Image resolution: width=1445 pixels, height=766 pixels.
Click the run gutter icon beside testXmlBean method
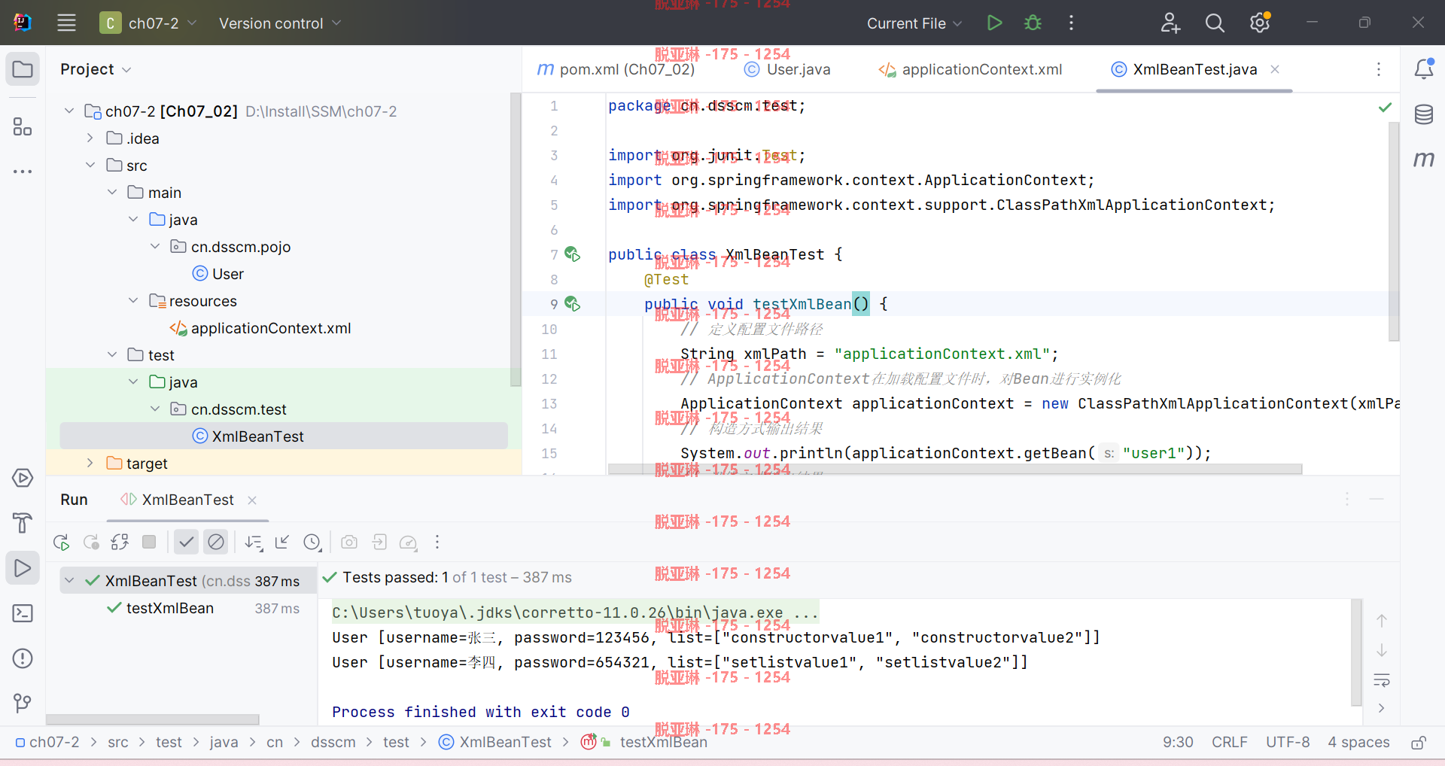coord(573,304)
